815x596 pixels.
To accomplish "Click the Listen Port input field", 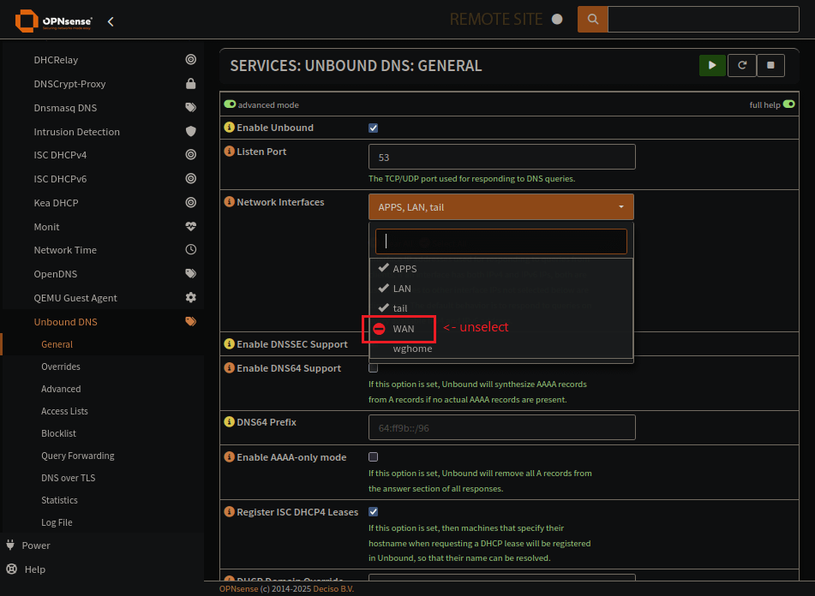I will 501,157.
